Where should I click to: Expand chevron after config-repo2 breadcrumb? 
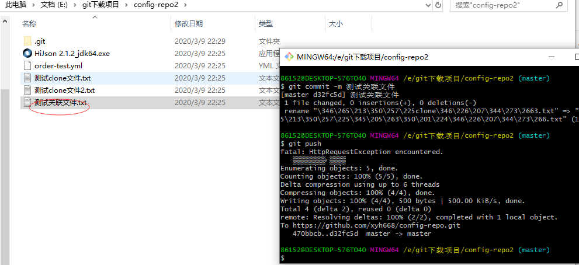[185, 5]
